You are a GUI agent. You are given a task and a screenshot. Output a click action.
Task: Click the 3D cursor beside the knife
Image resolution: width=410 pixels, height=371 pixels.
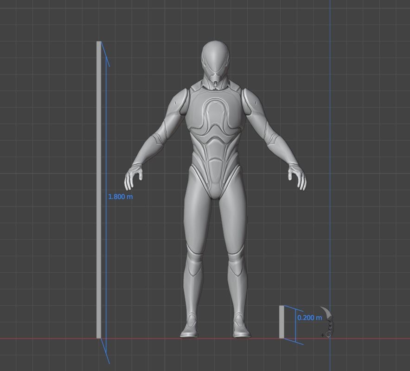tap(323, 335)
